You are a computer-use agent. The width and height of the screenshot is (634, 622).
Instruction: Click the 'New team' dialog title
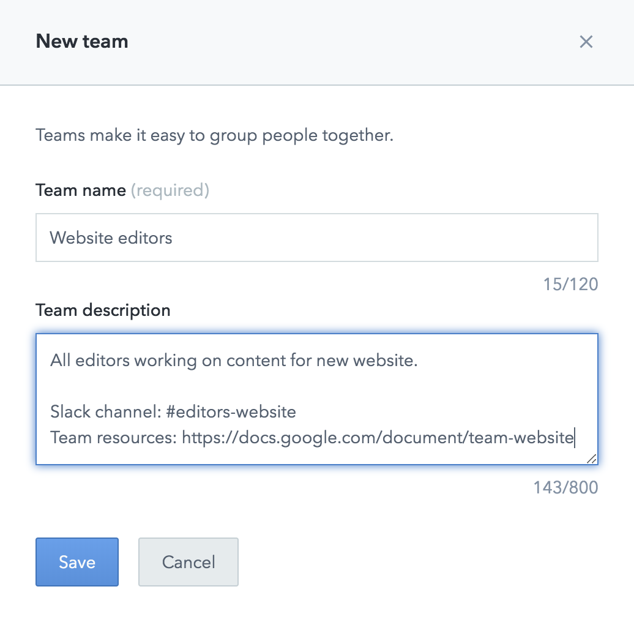click(x=82, y=41)
